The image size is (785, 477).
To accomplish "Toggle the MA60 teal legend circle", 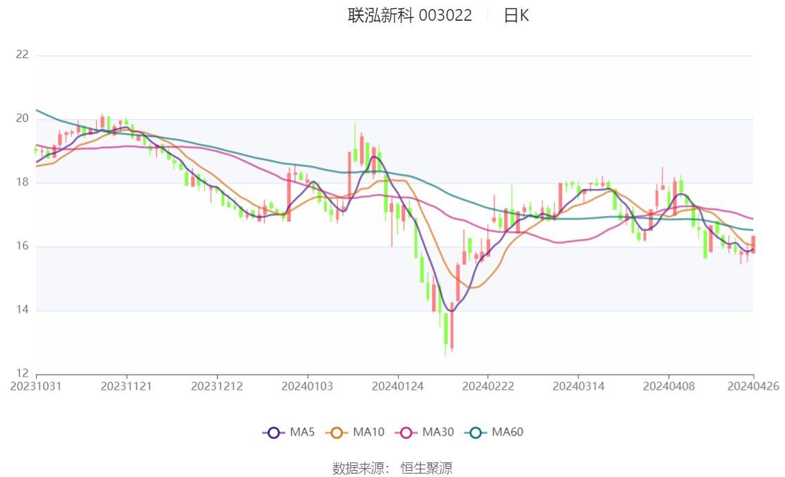I will 476,433.
